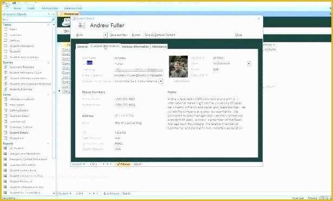Click the Street field 908 W. Capital Way
Screen dimensions: 333x201
(128, 123)
